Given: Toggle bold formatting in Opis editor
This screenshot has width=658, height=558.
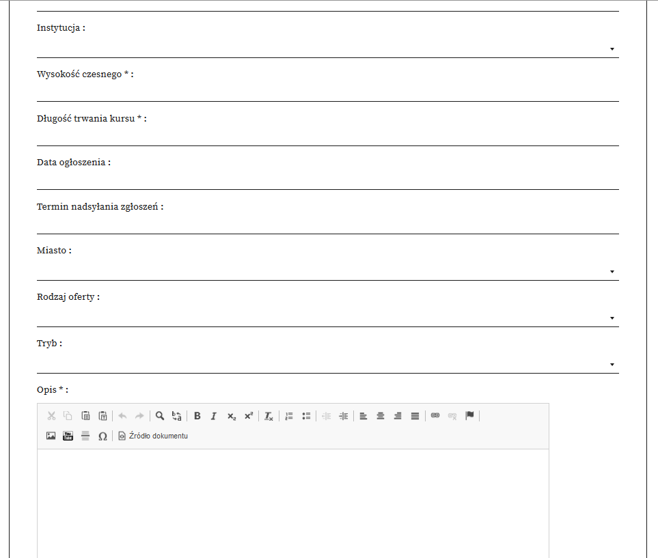Looking at the screenshot, I should click(197, 416).
